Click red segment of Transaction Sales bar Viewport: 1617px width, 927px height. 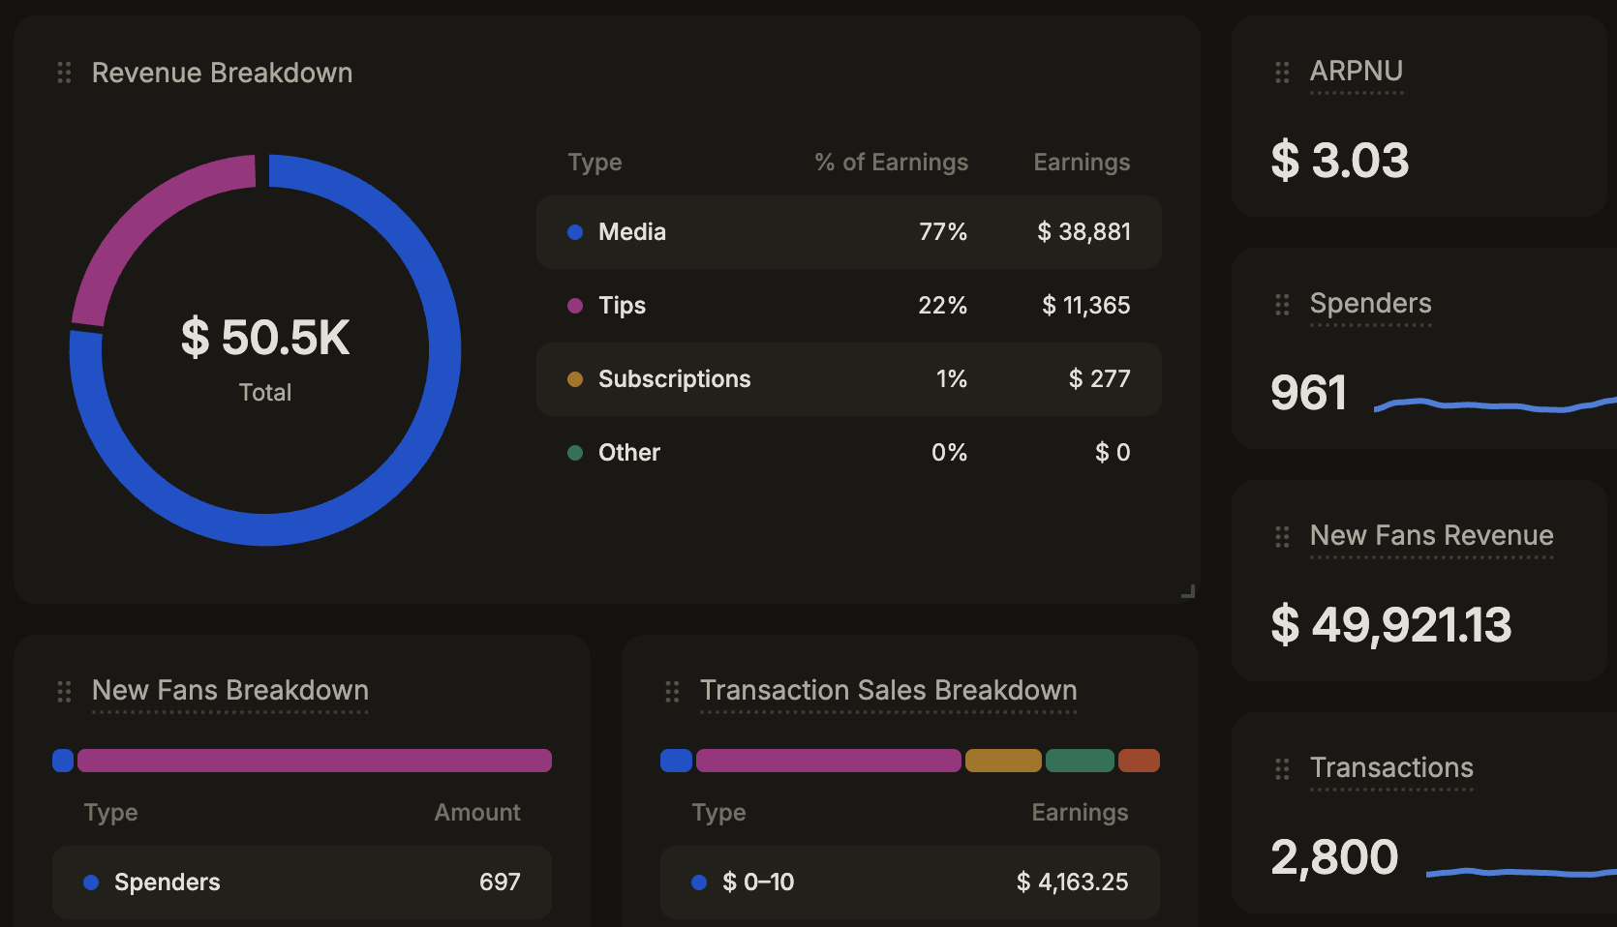coord(1139,761)
